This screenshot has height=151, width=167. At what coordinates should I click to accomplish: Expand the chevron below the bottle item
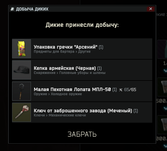(165, 70)
